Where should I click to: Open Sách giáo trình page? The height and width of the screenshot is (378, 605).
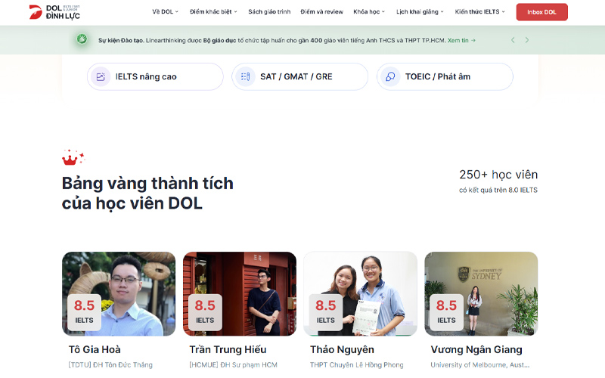coord(269,12)
